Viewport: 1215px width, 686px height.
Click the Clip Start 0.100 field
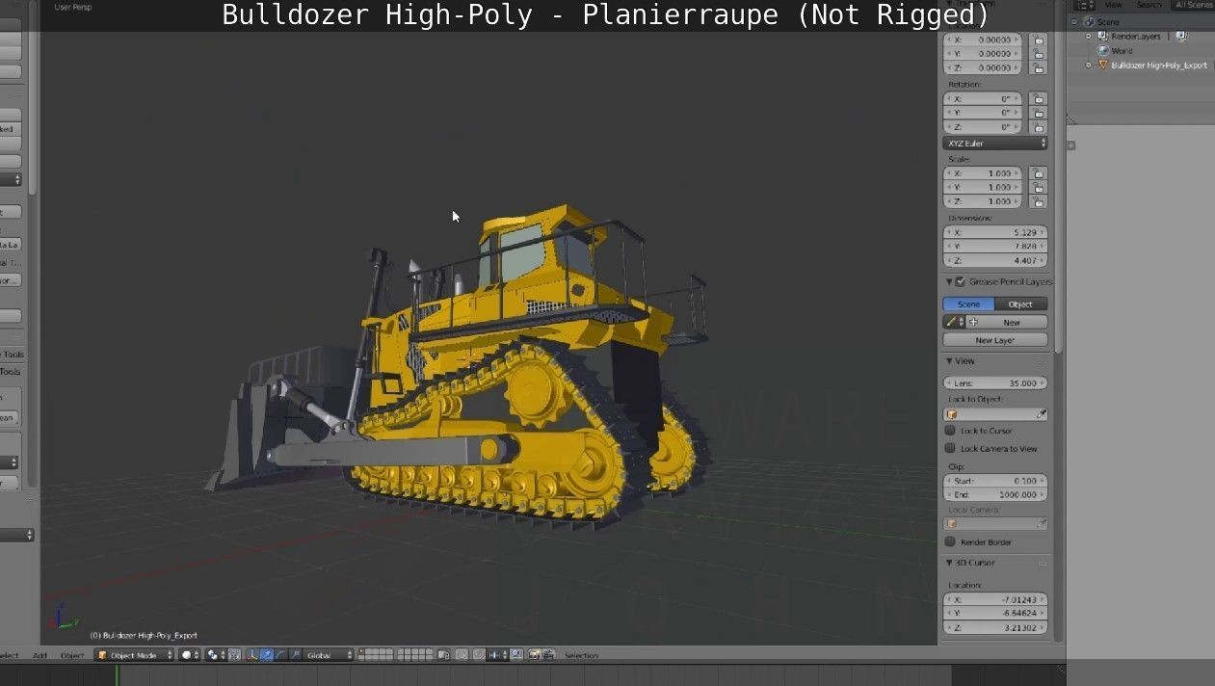click(x=995, y=481)
